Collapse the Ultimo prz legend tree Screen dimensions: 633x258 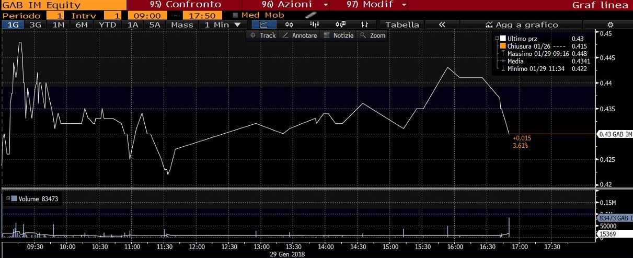click(496, 39)
